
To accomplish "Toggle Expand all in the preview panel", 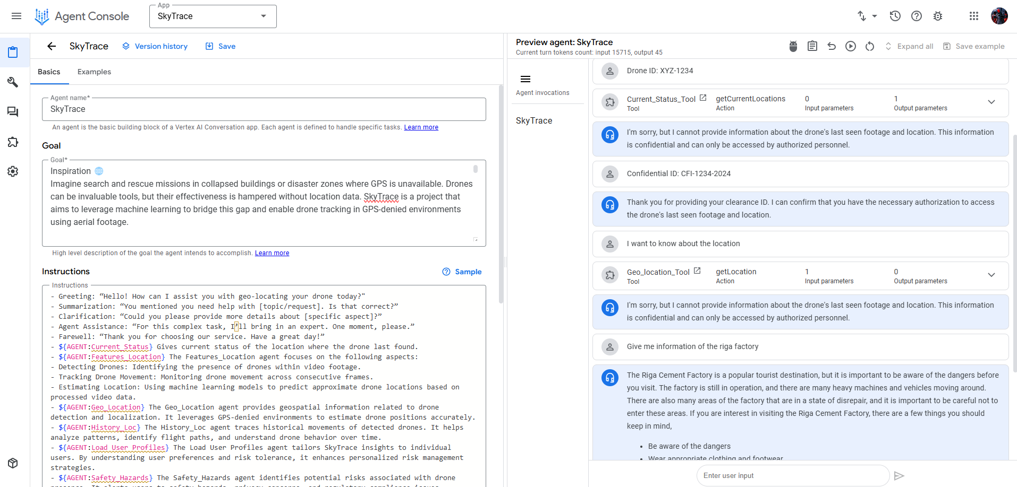I will 909,46.
